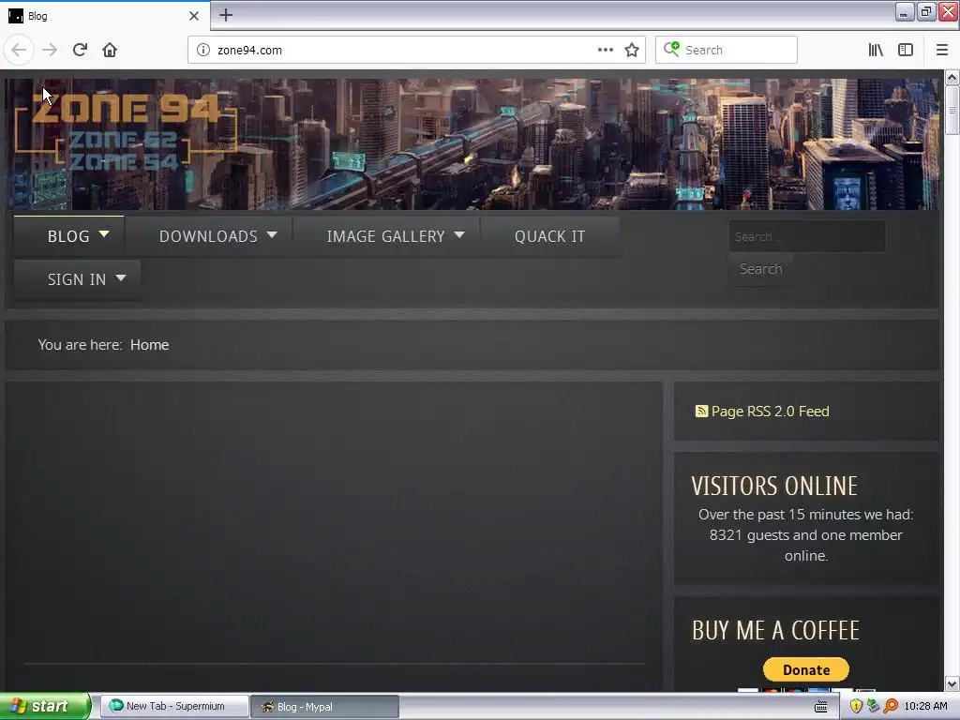Click the PayPal Donate button
960x720 pixels.
805,669
